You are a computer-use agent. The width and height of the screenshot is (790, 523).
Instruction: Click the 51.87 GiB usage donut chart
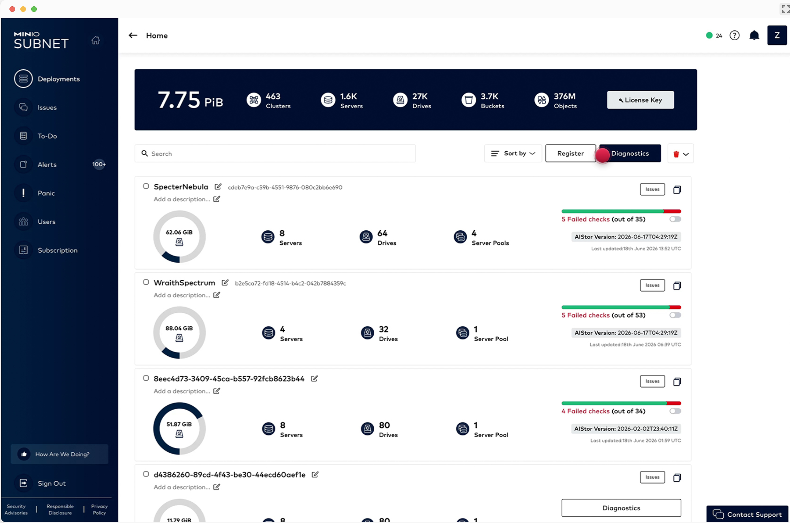[179, 428]
